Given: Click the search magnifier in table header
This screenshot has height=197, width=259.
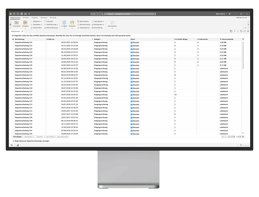Looking at the screenshot, I should tap(243, 39).
